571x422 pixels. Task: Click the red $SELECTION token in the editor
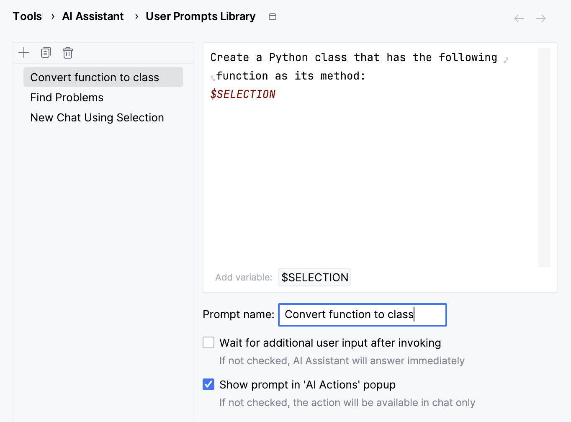tap(243, 94)
